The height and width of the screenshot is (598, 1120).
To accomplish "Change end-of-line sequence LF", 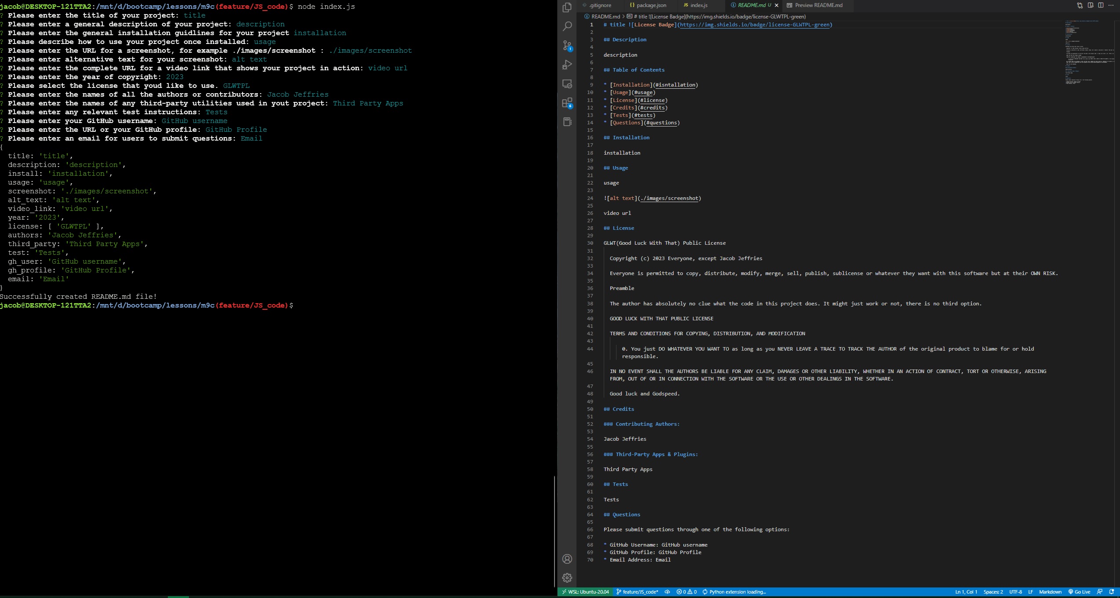I will tap(1030, 592).
